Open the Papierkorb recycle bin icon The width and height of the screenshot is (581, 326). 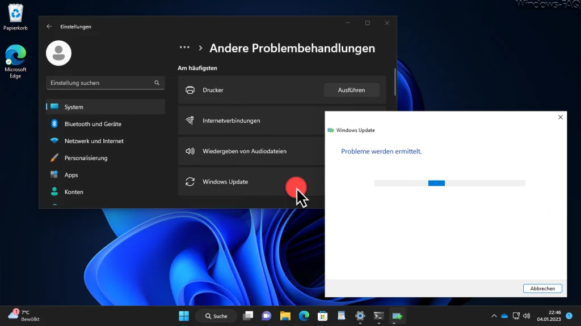click(x=15, y=17)
